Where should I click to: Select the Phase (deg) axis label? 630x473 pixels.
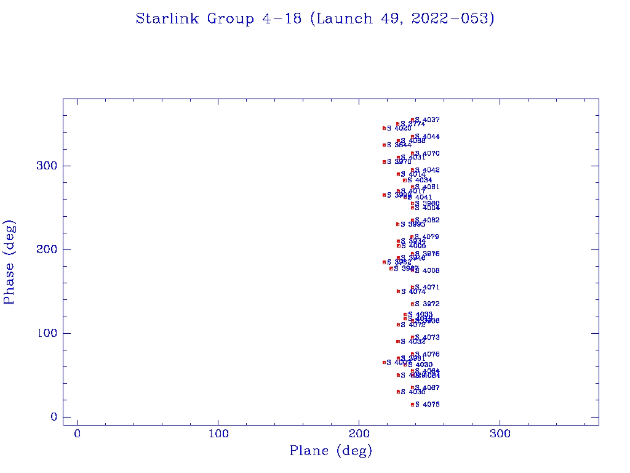tap(9, 262)
